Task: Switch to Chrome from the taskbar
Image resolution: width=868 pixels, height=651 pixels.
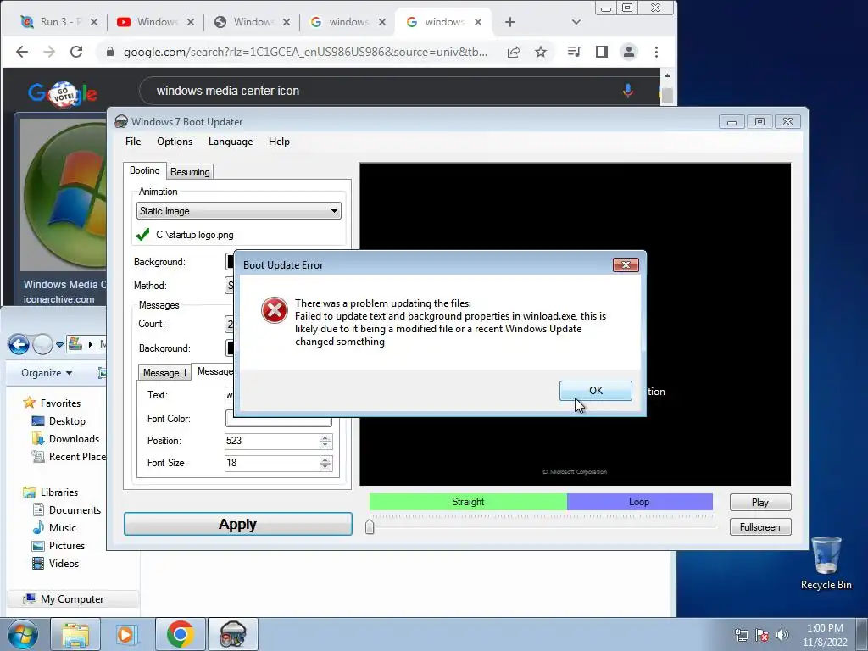Action: point(180,634)
